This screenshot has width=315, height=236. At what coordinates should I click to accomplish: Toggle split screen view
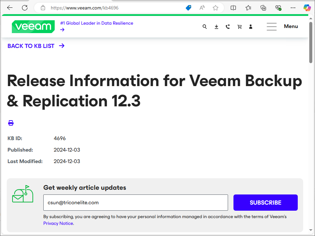(233, 8)
